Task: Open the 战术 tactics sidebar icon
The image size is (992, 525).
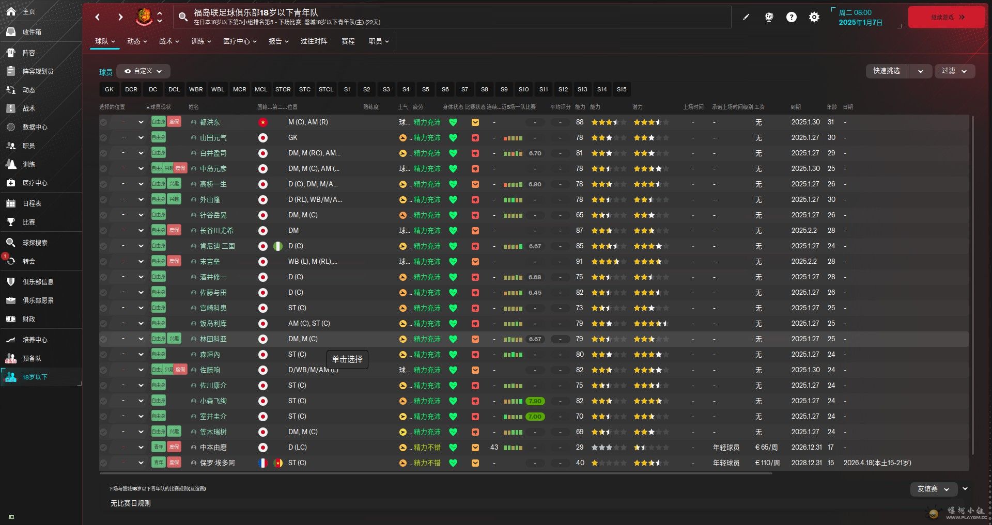Action: click(11, 108)
